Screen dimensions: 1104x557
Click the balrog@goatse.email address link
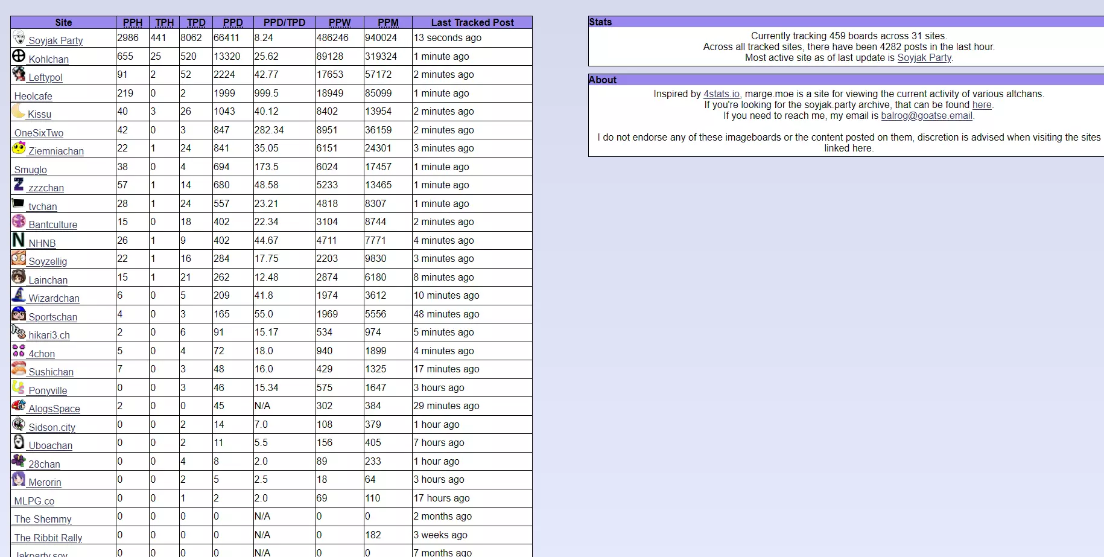927,116
